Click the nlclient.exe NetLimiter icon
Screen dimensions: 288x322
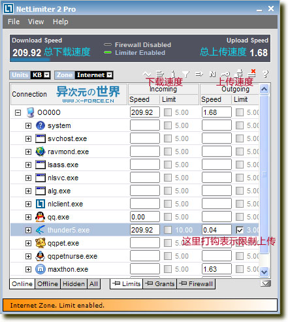tap(40, 204)
